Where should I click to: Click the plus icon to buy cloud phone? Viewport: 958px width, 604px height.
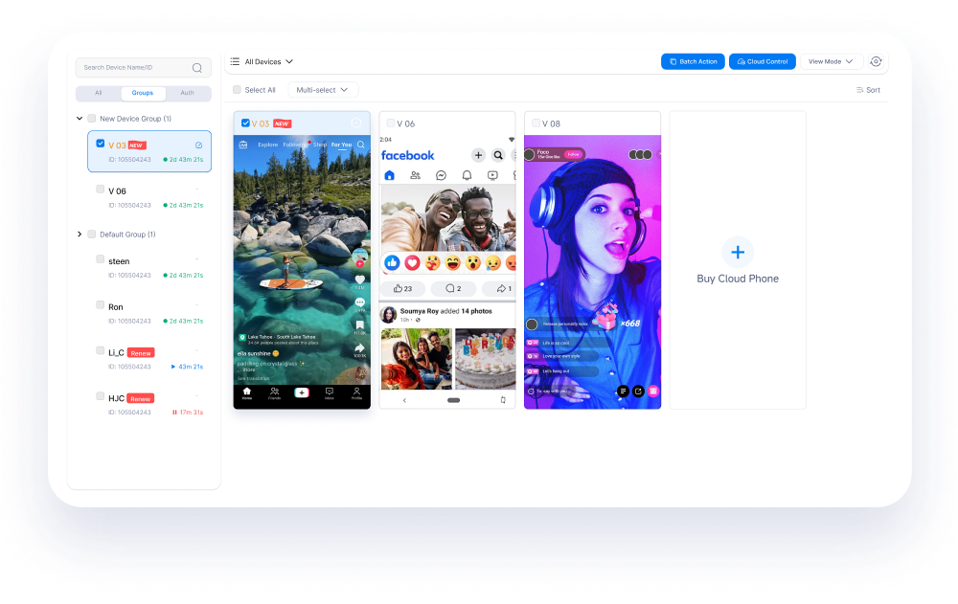pos(738,253)
